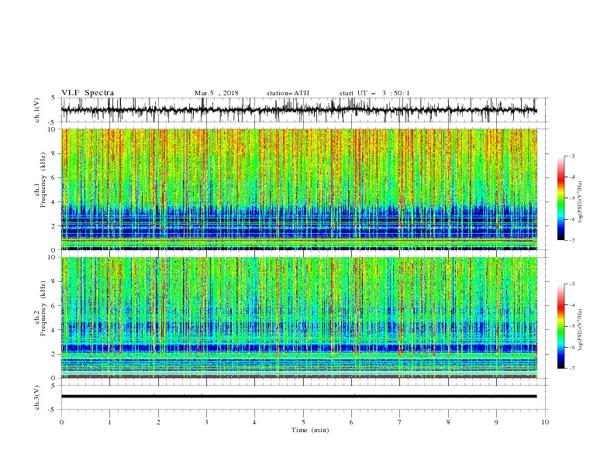Click the "8" tick on the time axis
The image size is (614, 474).
click(x=448, y=422)
